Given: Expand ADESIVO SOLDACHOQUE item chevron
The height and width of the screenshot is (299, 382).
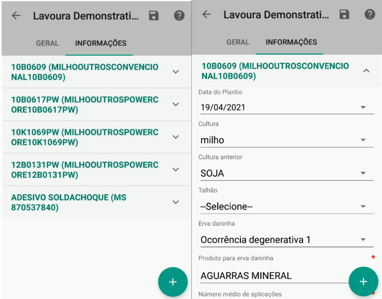Looking at the screenshot, I should point(176,202).
